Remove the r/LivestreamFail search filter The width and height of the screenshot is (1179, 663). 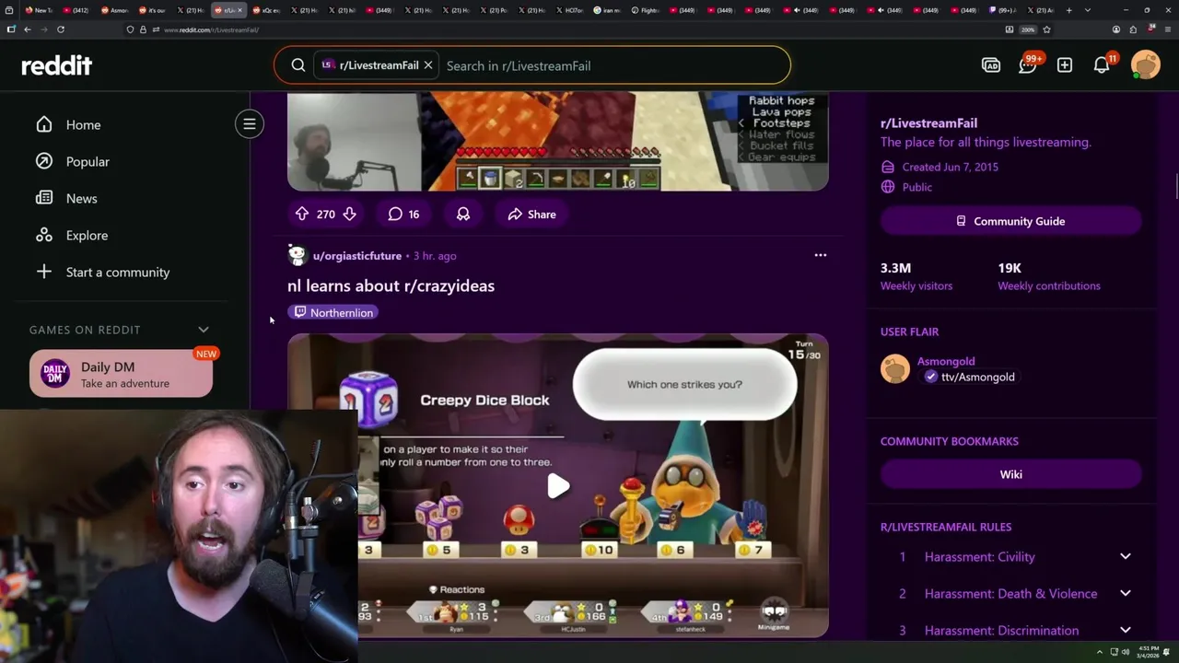point(428,65)
